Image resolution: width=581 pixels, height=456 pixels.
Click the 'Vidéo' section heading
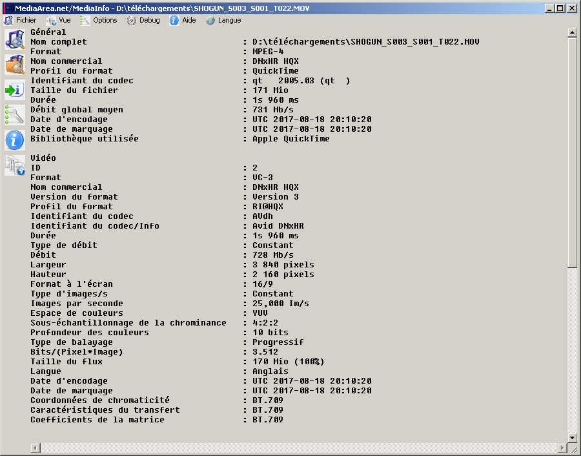pyautogui.click(x=43, y=158)
